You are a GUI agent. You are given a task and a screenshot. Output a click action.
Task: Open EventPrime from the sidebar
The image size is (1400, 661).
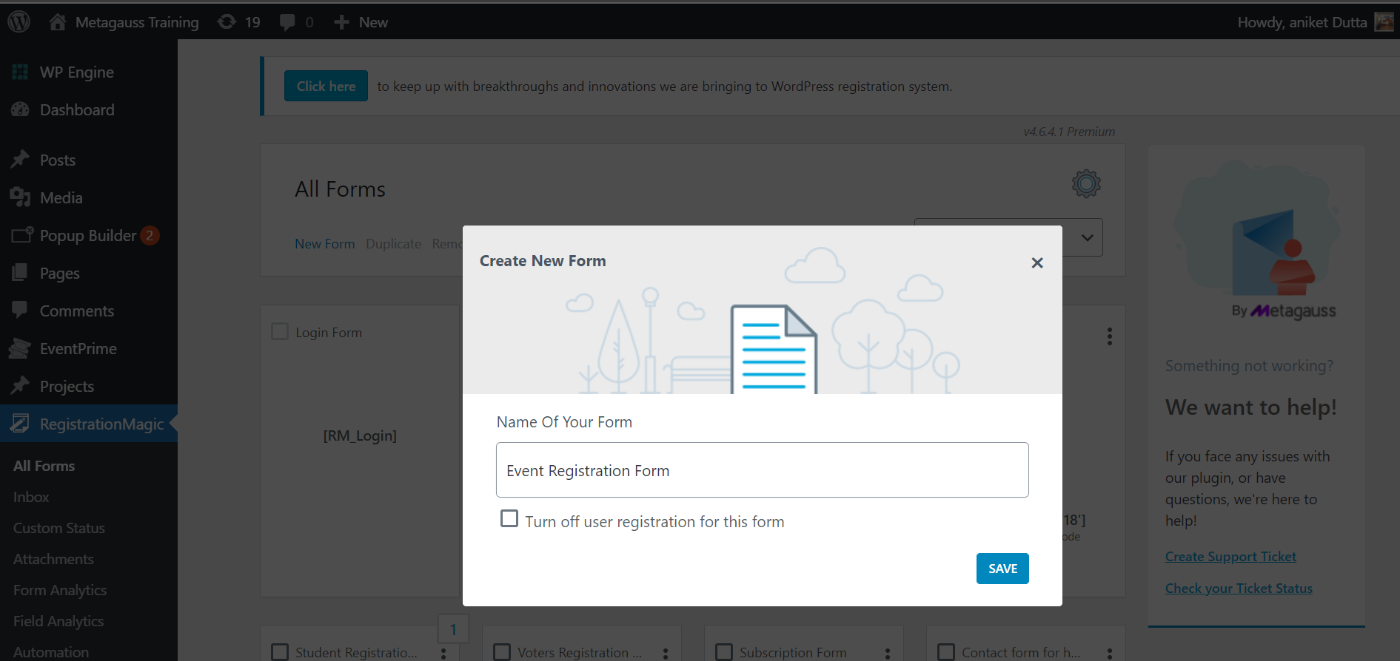click(x=78, y=349)
